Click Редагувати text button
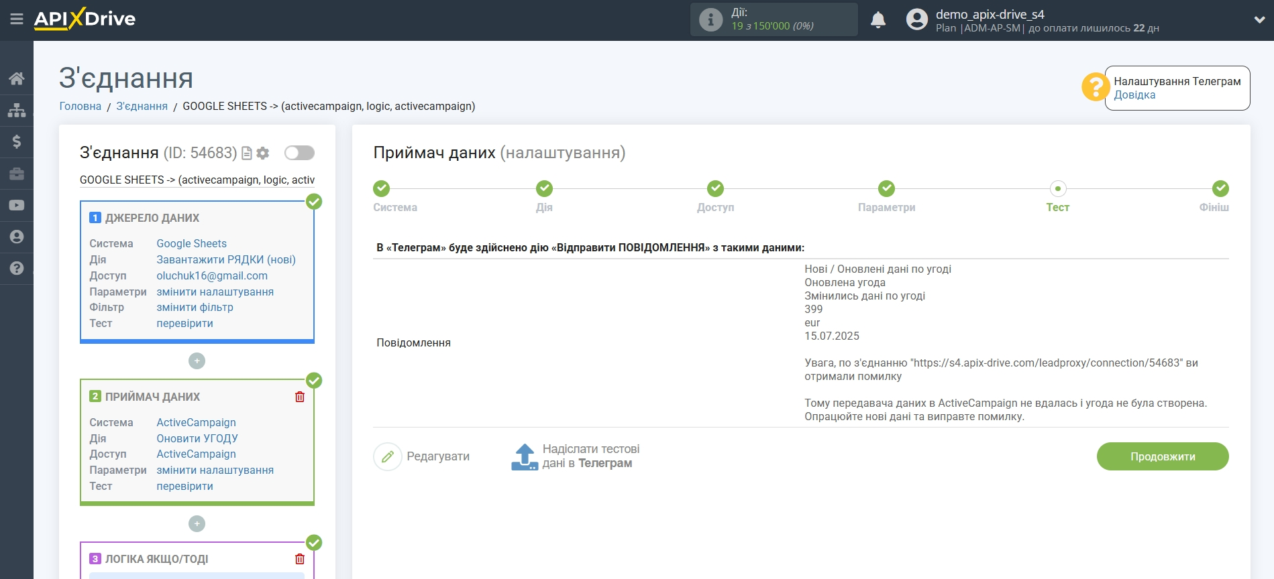1274x579 pixels. (x=438, y=456)
